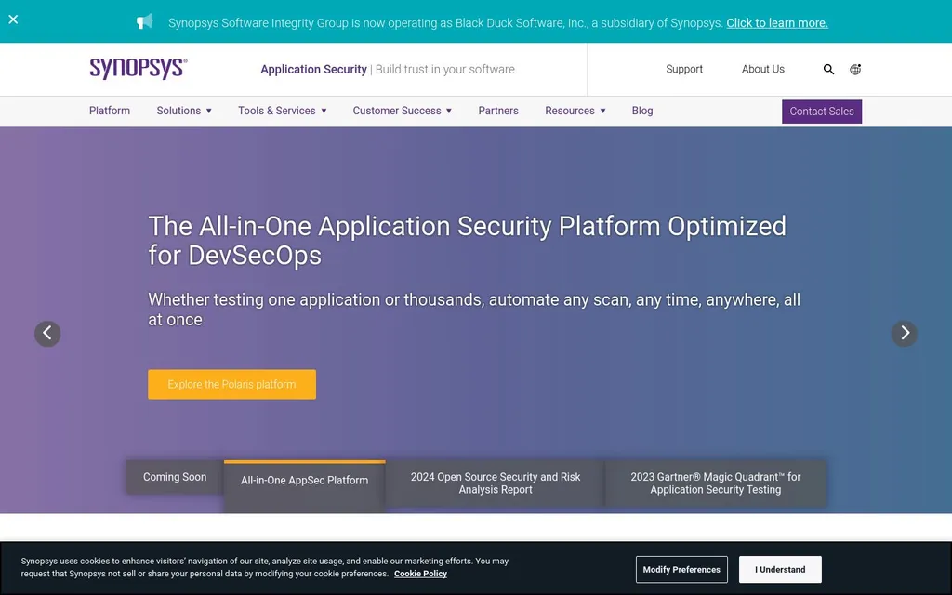Open the Customer Success dropdown

402,111
